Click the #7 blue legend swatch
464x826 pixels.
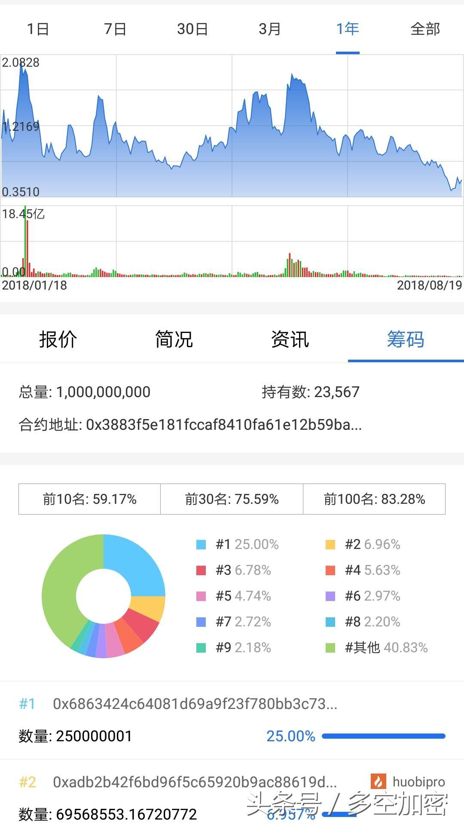click(x=201, y=622)
